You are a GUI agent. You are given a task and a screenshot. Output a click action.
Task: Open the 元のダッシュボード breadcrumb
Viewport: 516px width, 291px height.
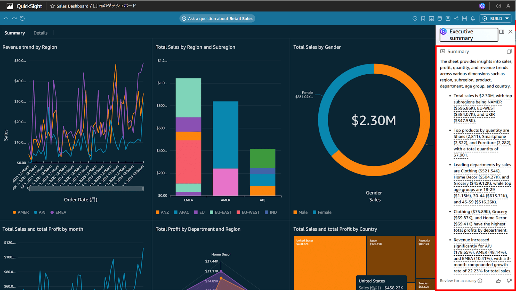click(x=117, y=6)
